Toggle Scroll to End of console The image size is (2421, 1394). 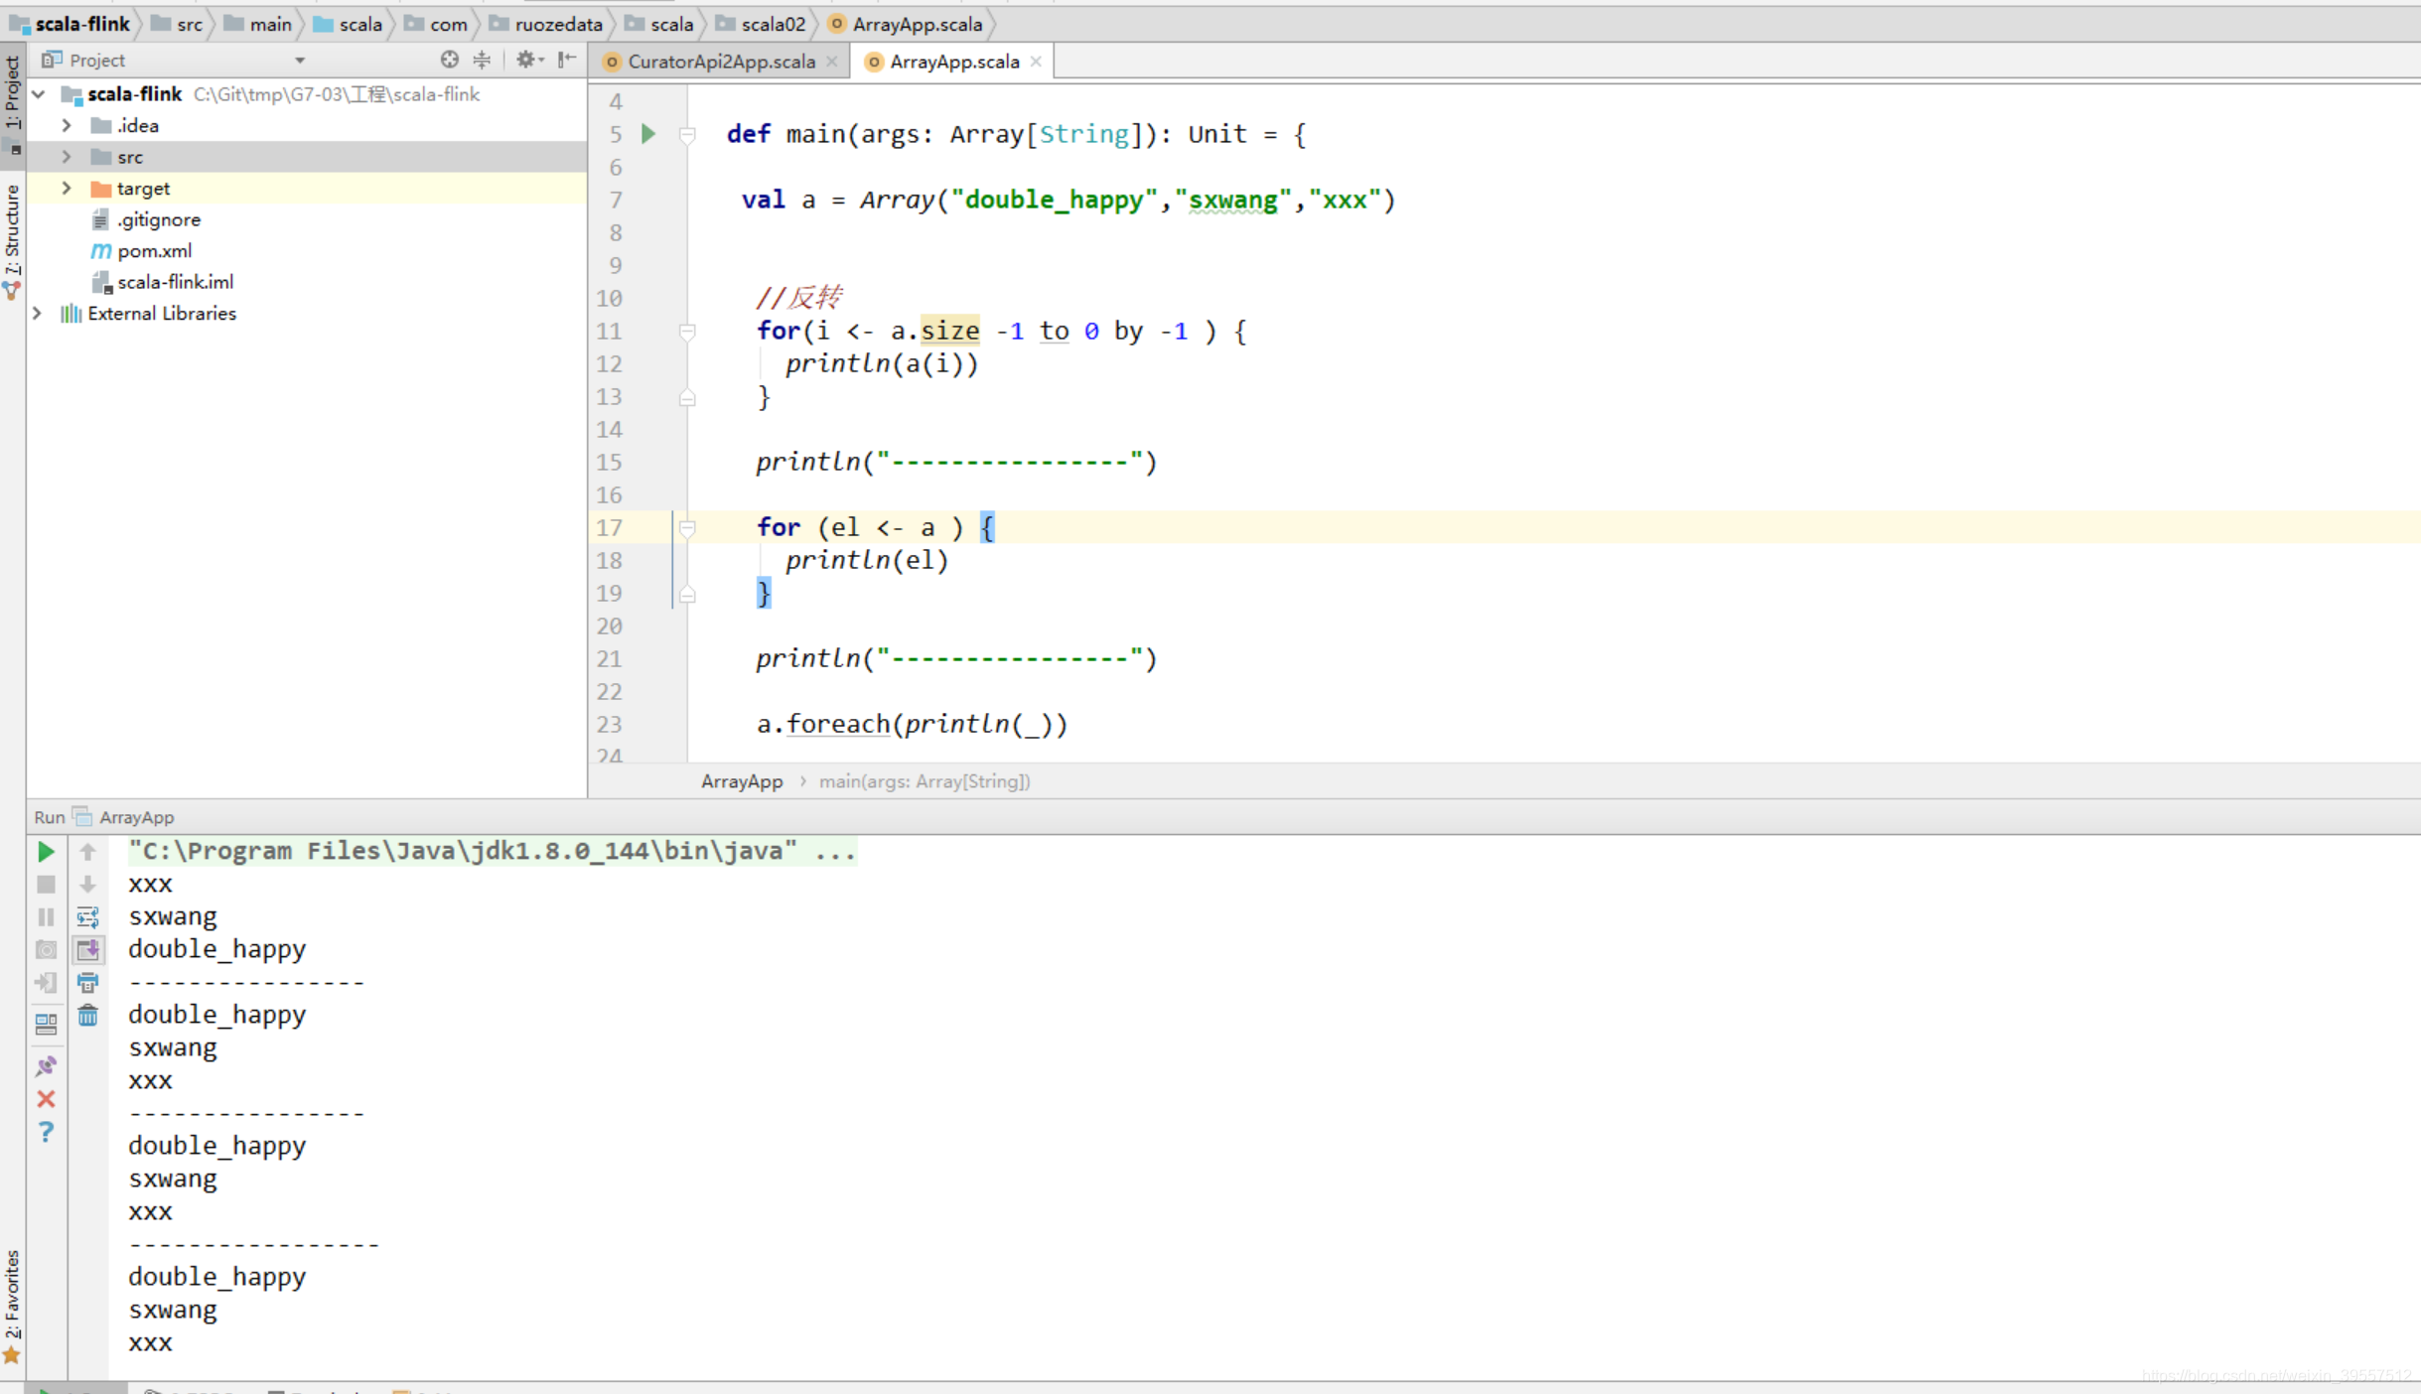click(x=87, y=950)
